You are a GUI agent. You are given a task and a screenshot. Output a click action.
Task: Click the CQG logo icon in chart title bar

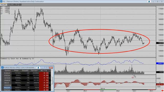(x=1, y=2)
